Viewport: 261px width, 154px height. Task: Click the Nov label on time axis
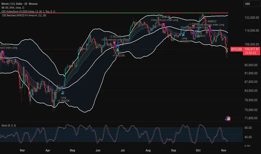223,150
